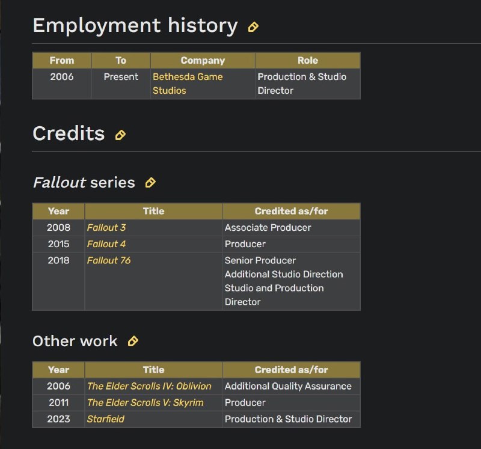Click the Credits section heading text
Image resolution: width=481 pixels, height=449 pixels.
[69, 134]
